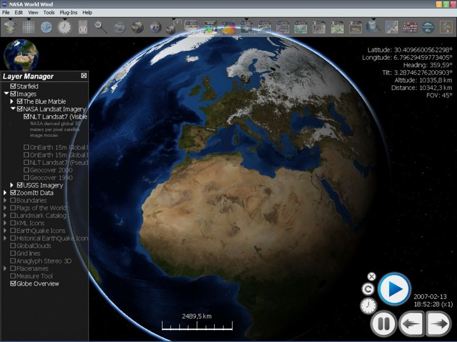457x342 pixels.
Task: Toggle the Globe Overview checkbox
Action: pos(13,284)
